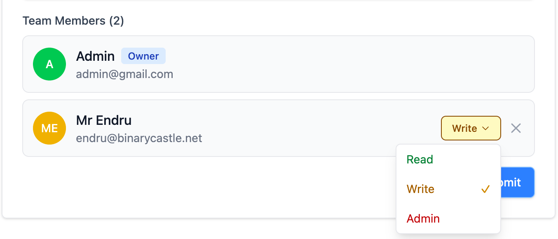558x239 pixels.
Task: Click empty space in the Admin owner card
Action: [x=330, y=64]
